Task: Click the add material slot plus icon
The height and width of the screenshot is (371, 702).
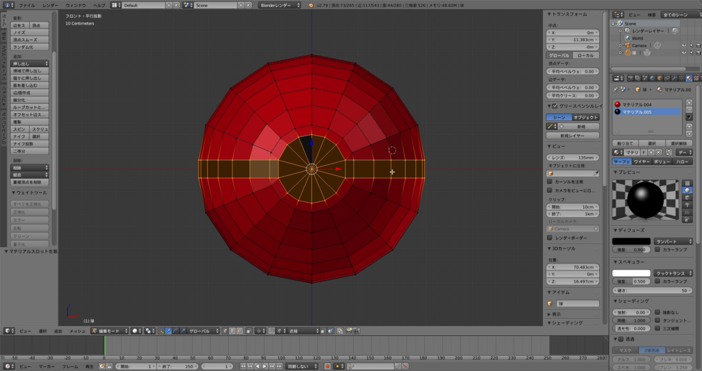Action: 690,104
